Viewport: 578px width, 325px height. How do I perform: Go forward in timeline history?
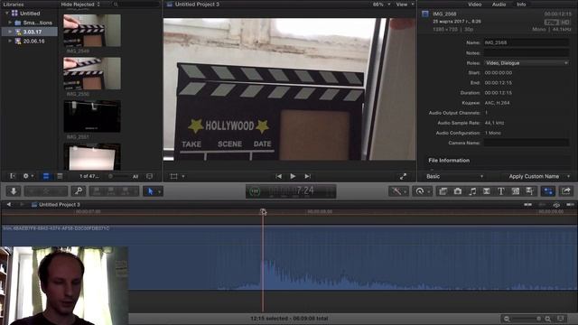(x=22, y=205)
